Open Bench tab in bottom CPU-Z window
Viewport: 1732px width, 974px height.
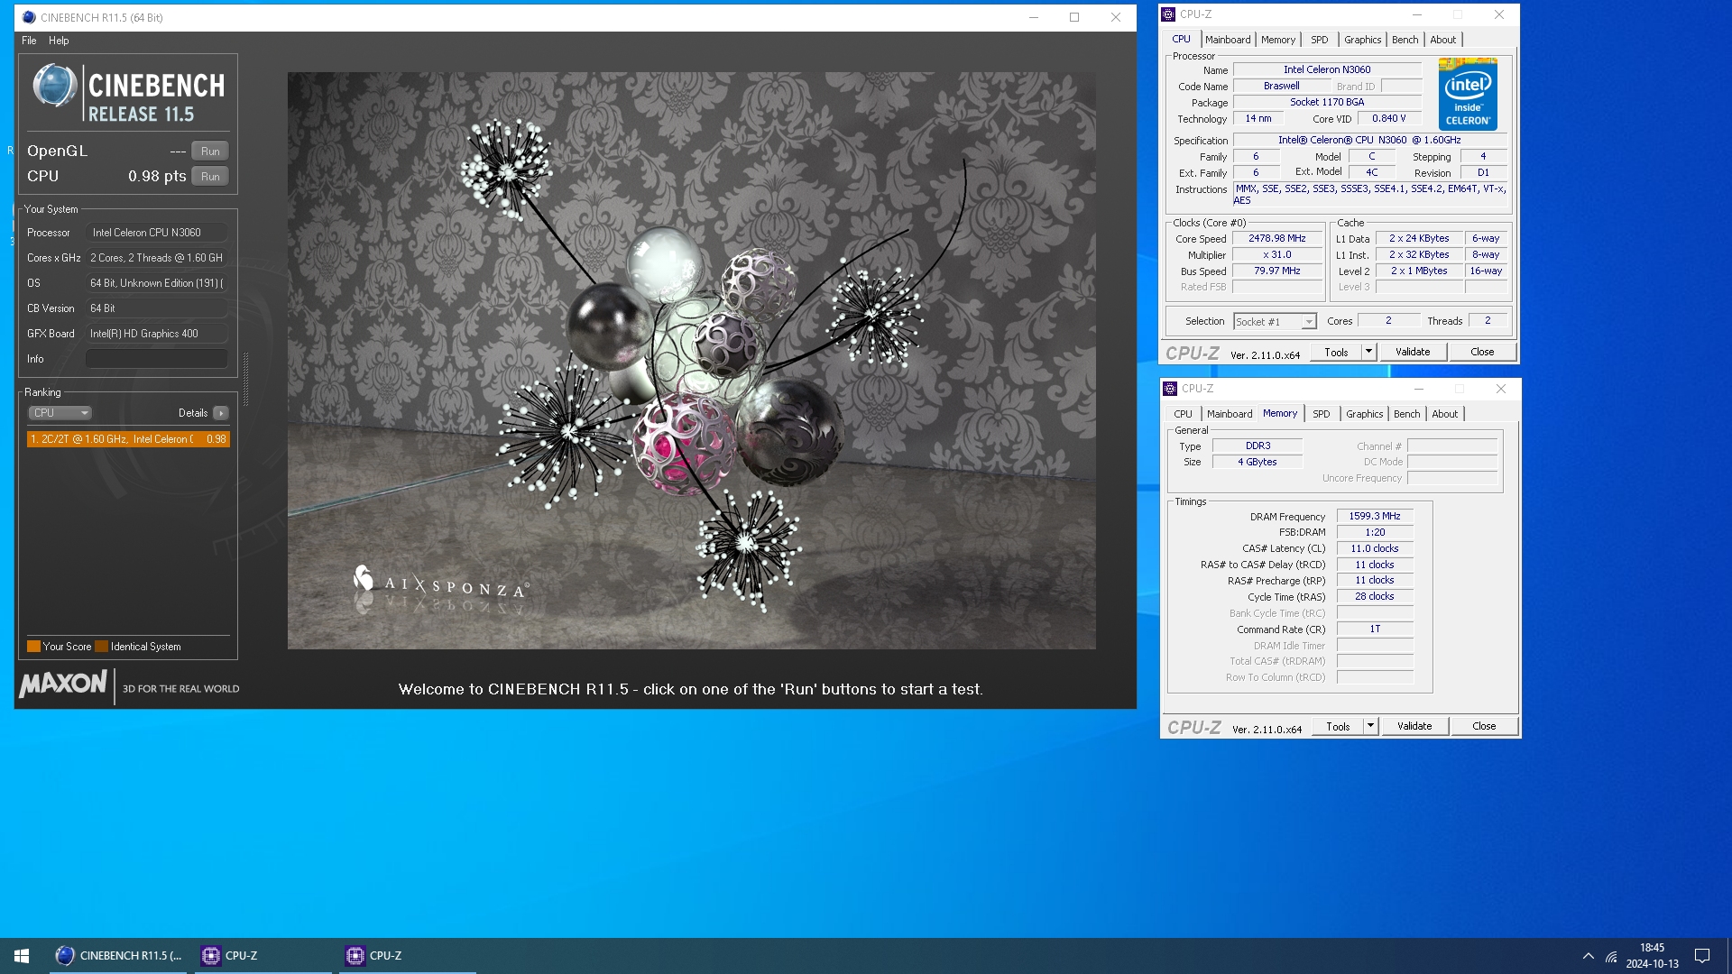pyautogui.click(x=1407, y=414)
